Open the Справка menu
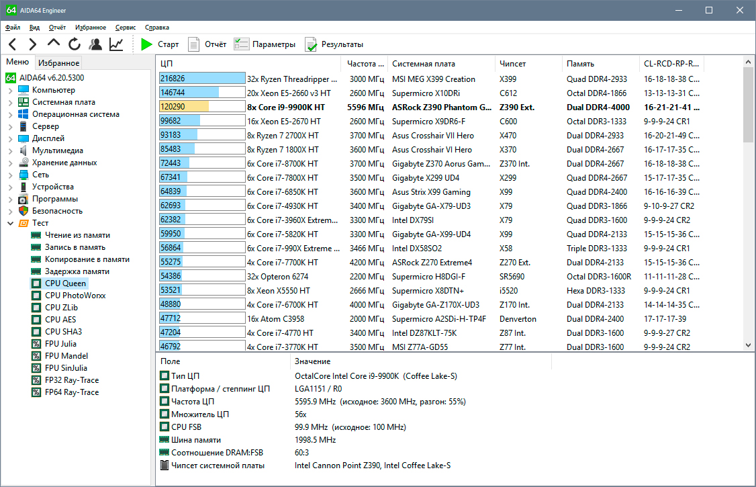This screenshot has width=756, height=487. tap(156, 28)
